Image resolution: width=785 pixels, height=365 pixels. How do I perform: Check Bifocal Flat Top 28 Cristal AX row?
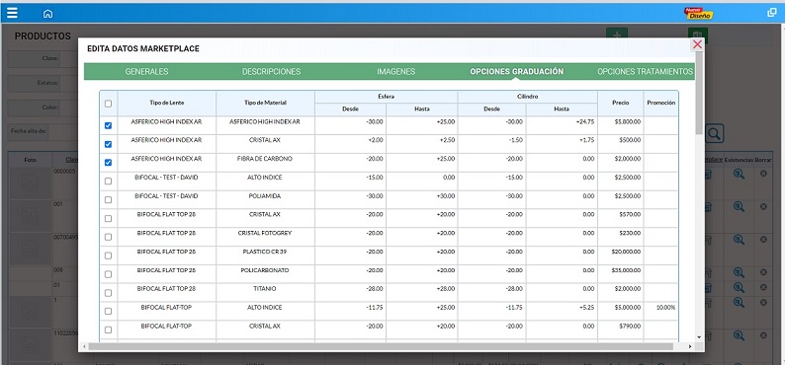pyautogui.click(x=108, y=219)
